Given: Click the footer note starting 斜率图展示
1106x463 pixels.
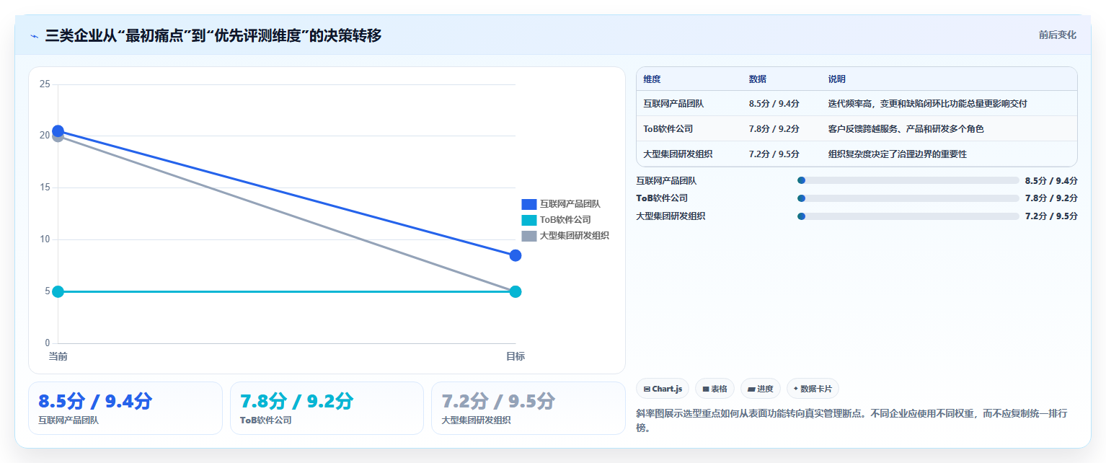Looking at the screenshot, I should click(852, 420).
